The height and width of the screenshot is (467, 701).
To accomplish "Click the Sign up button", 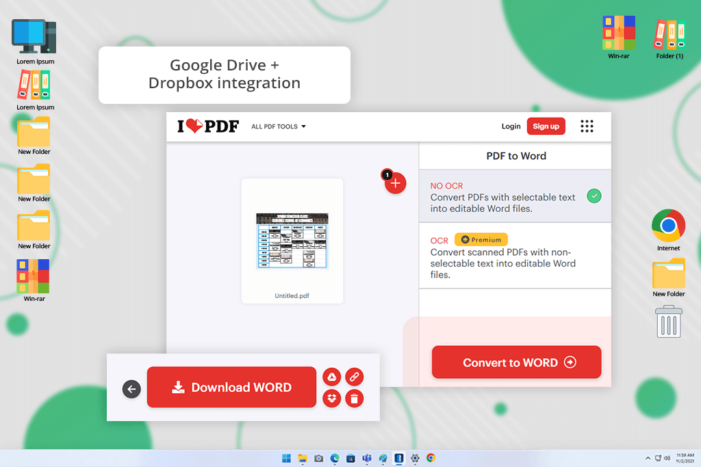I will pos(546,126).
